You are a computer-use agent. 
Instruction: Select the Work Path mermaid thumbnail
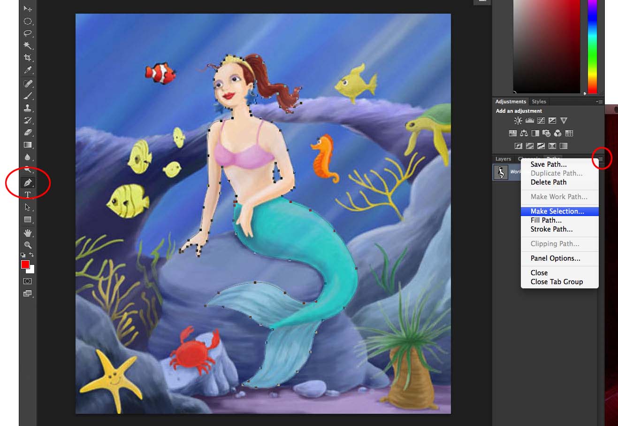pos(501,172)
